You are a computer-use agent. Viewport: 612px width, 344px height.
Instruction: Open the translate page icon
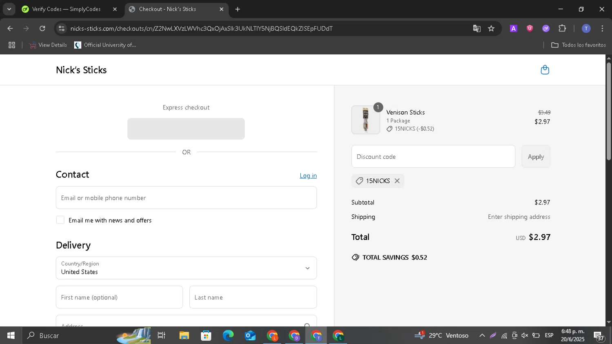tap(477, 29)
